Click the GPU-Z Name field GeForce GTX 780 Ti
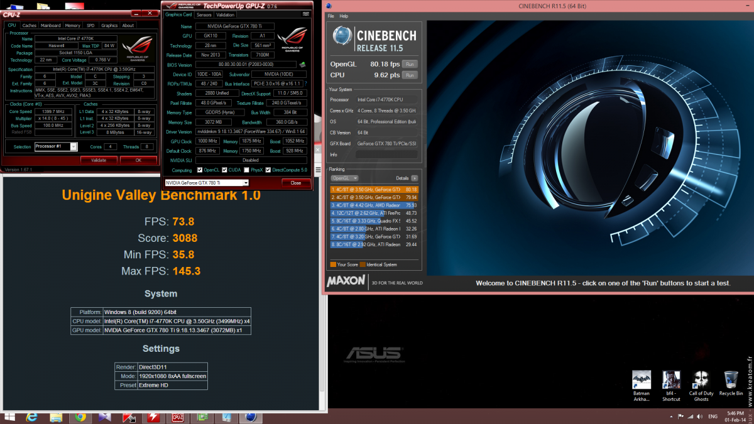Image resolution: width=754 pixels, height=424 pixels. 236,26
